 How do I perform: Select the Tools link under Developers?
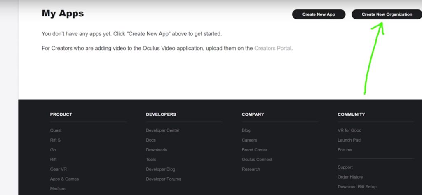pyautogui.click(x=151, y=159)
